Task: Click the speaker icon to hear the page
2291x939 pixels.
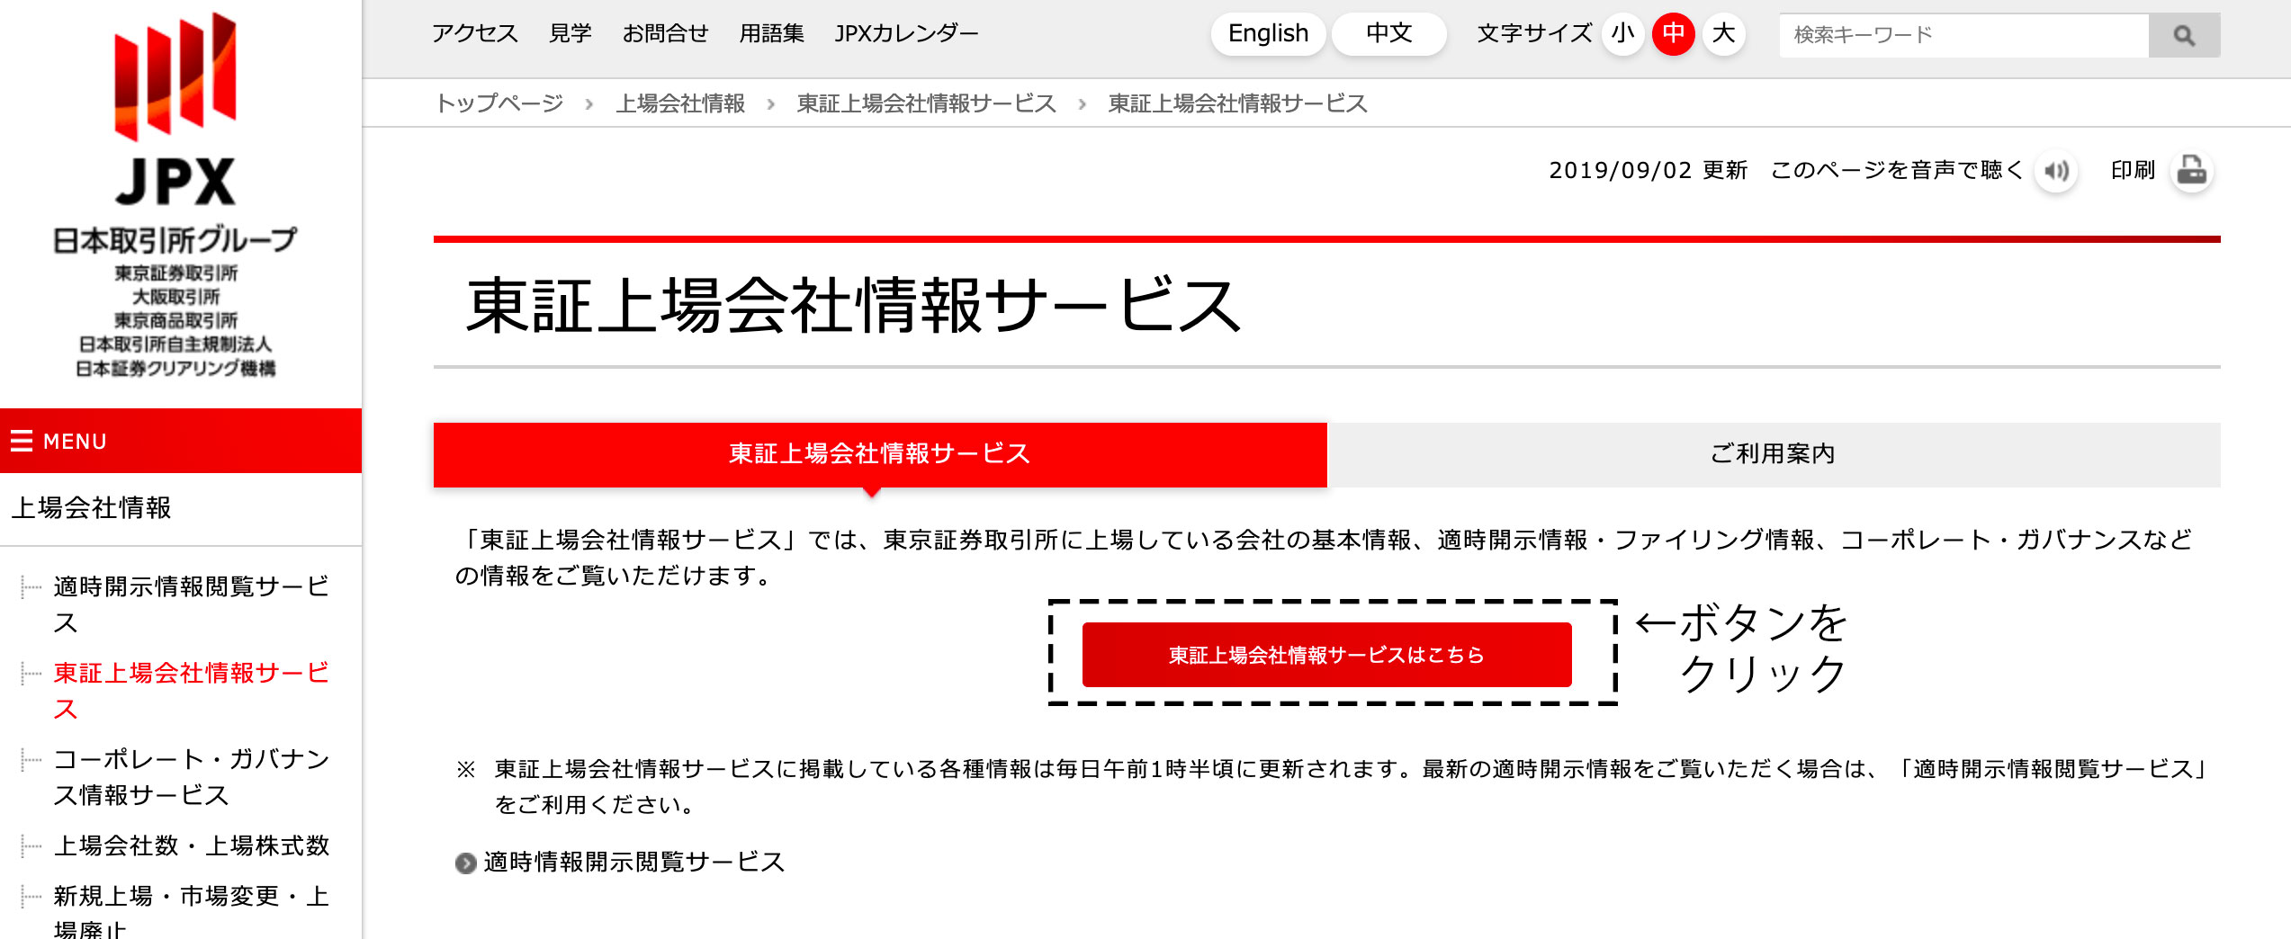Action: pyautogui.click(x=2056, y=171)
